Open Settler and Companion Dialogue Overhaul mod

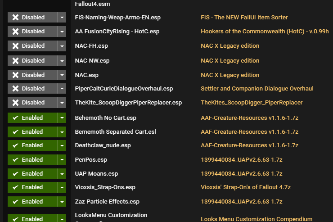[257, 89]
